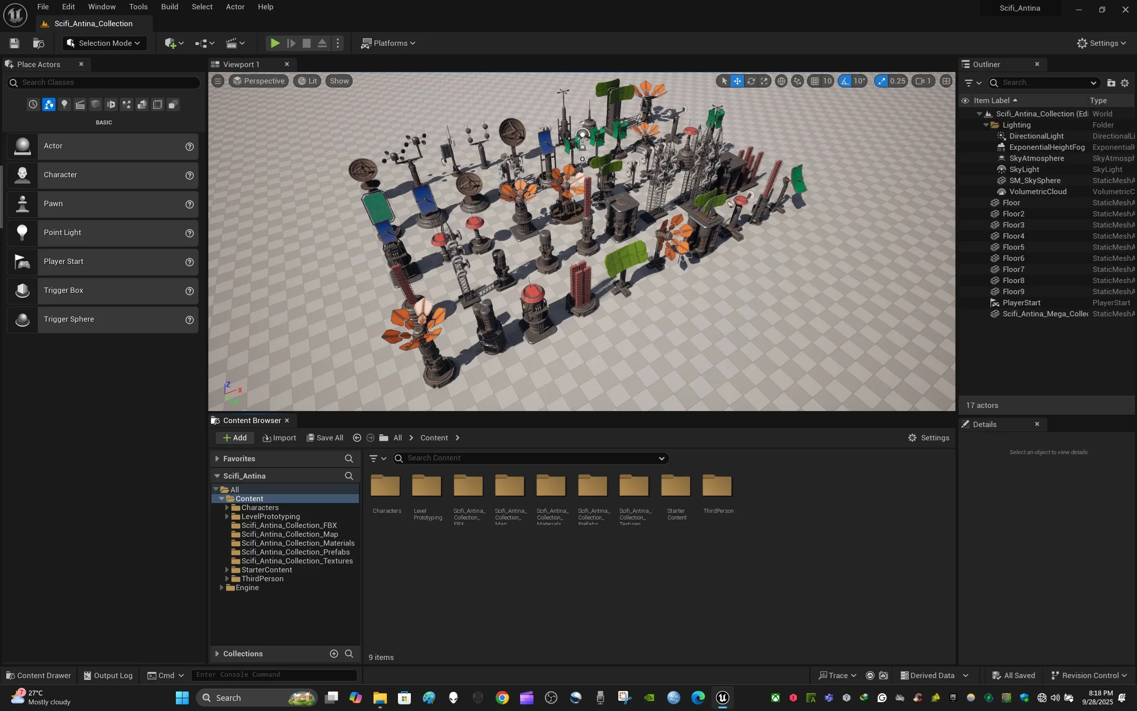Image resolution: width=1137 pixels, height=711 pixels.
Task: Click the green Play level button
Action: [x=275, y=43]
